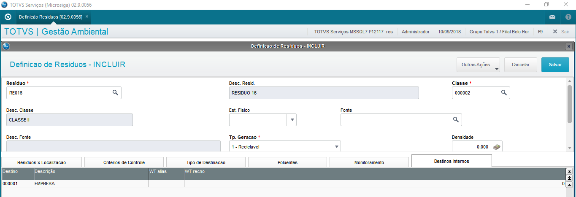This screenshot has height=197, width=576.
Task: Close the Definicão Residuos tab
Action: (x=87, y=16)
